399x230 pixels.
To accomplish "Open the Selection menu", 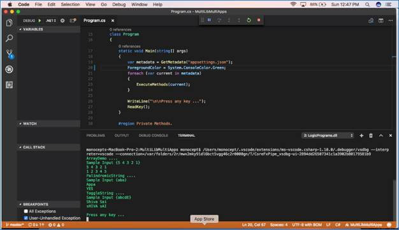I will 70,4.
